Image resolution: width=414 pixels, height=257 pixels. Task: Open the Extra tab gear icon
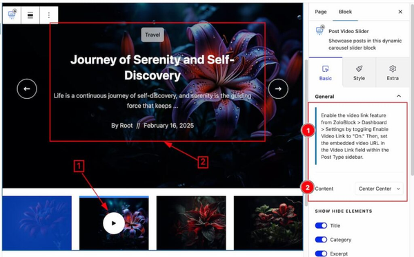point(393,73)
